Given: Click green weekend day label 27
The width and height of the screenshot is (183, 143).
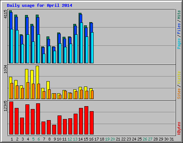Looking at the screenshot, I should (x=150, y=139).
